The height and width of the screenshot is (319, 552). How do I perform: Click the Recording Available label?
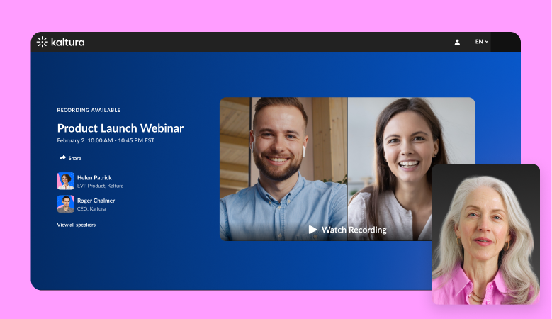pos(89,110)
